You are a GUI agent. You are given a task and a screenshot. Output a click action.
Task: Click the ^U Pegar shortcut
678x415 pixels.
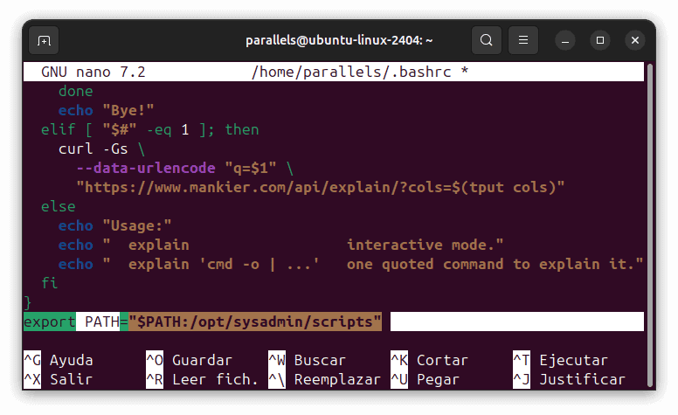(425, 379)
